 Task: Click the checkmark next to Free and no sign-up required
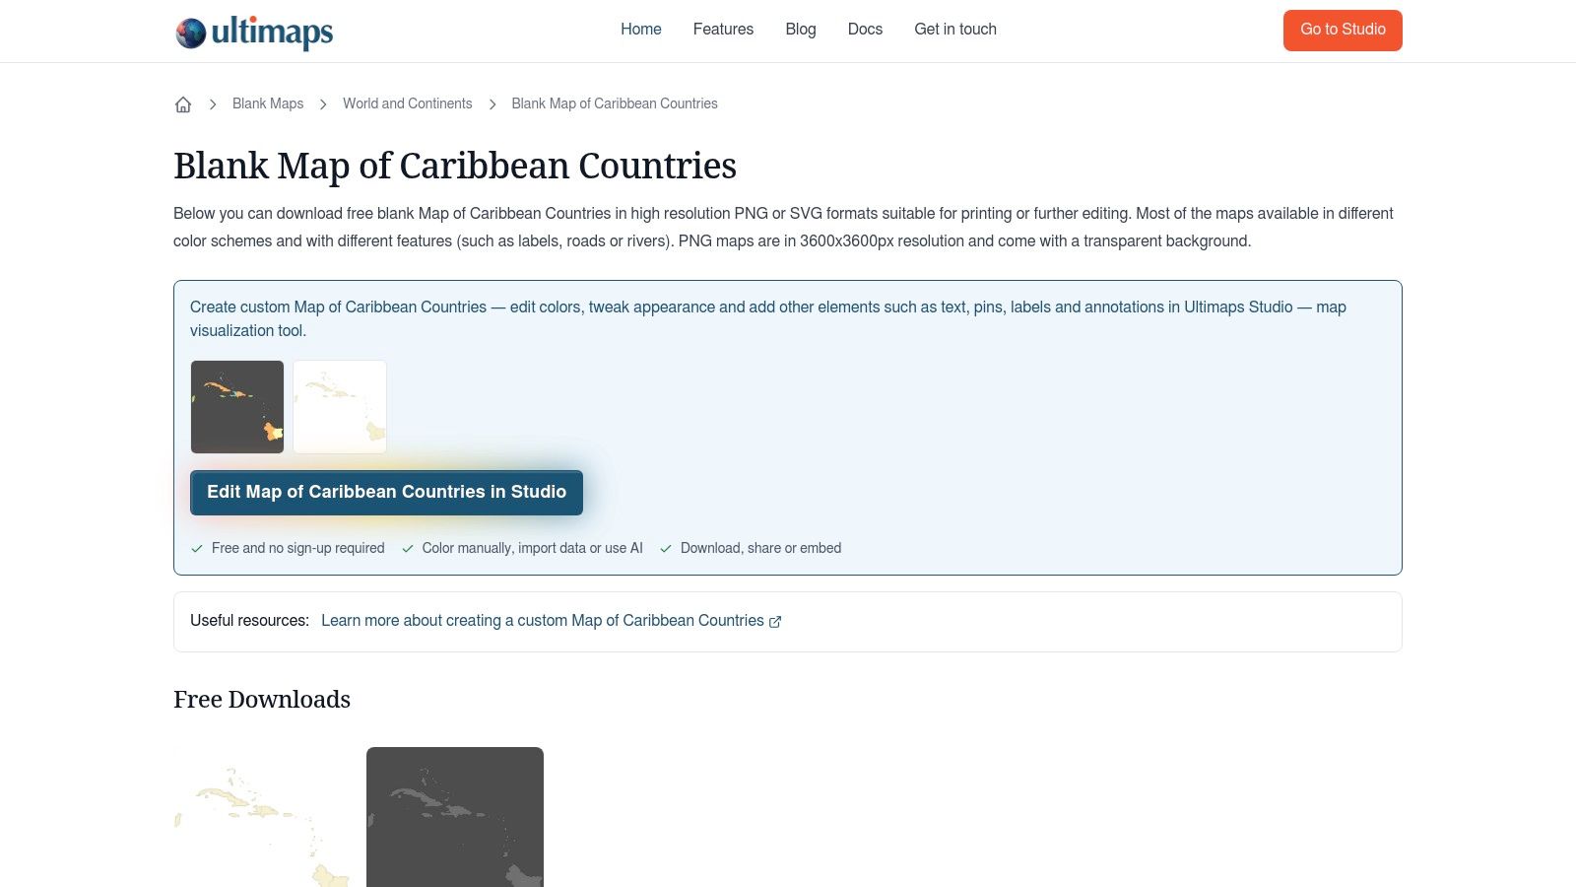[196, 548]
